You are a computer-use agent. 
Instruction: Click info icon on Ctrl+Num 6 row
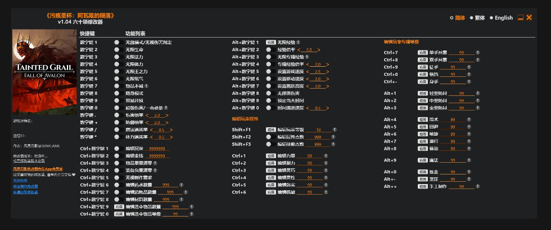click(x=181, y=185)
